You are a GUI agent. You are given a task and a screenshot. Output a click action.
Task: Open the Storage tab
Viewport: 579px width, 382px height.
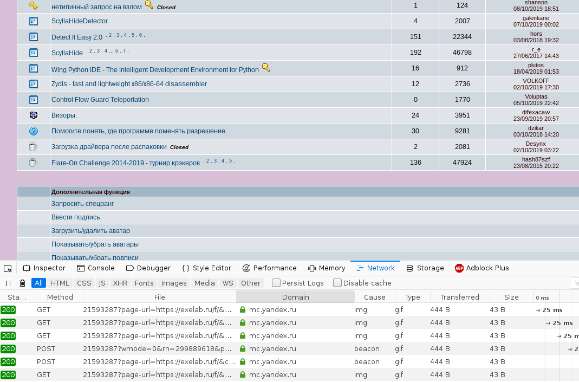pyautogui.click(x=425, y=268)
